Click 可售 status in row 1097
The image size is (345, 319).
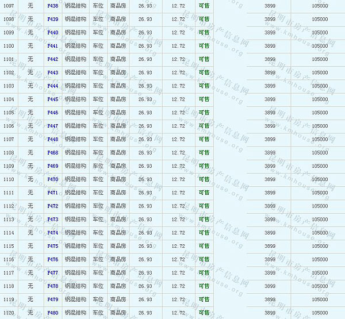point(204,6)
